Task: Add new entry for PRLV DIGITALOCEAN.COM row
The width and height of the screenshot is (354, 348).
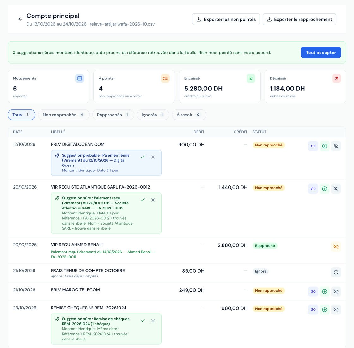Action: coord(324,146)
